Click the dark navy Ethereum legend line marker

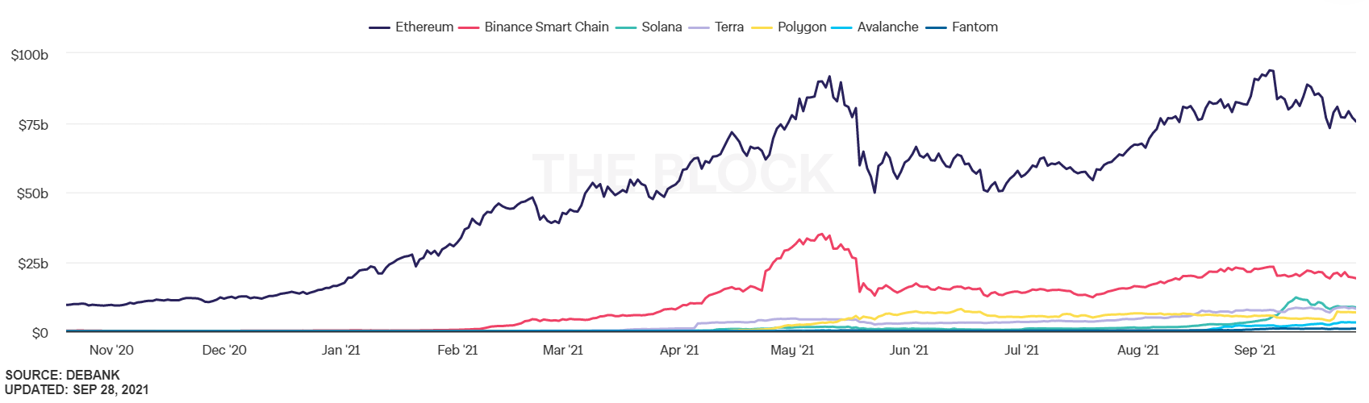point(380,27)
